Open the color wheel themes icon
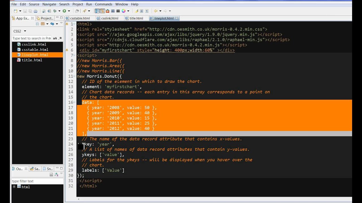 (x=124, y=11)
